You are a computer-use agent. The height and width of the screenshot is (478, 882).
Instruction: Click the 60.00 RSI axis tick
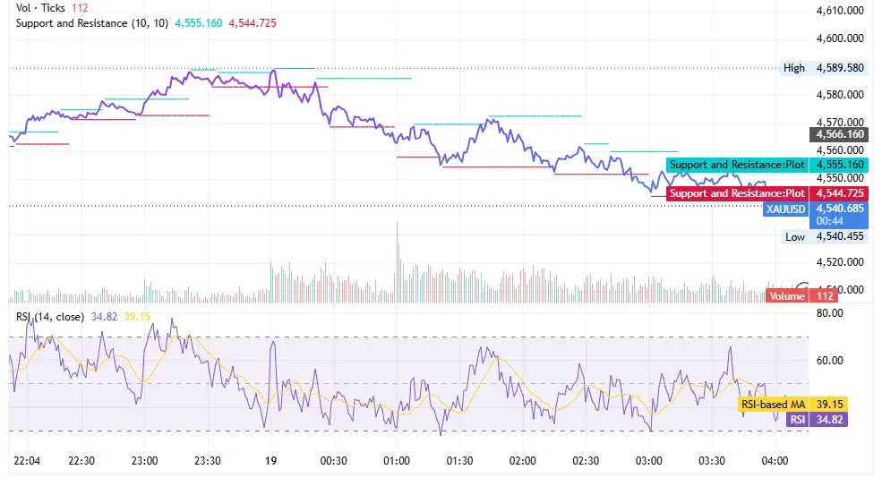(x=830, y=361)
